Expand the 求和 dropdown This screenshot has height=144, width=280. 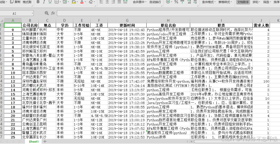[x=260, y=2]
